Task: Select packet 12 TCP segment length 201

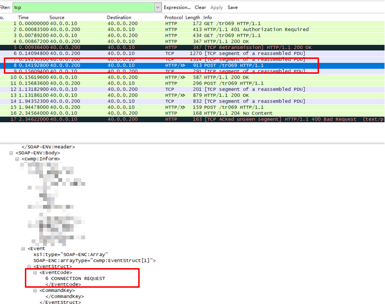Action: pyautogui.click(x=192, y=89)
